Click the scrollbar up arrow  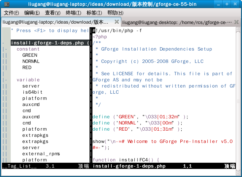238,29
